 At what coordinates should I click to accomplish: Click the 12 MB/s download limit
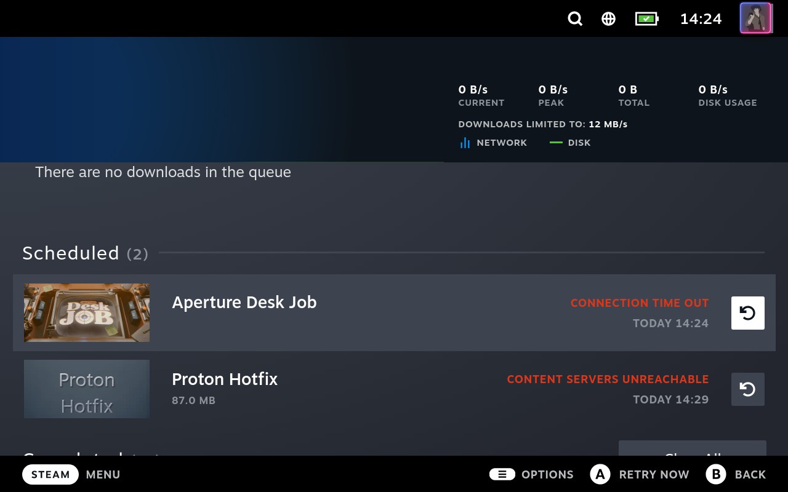608,124
